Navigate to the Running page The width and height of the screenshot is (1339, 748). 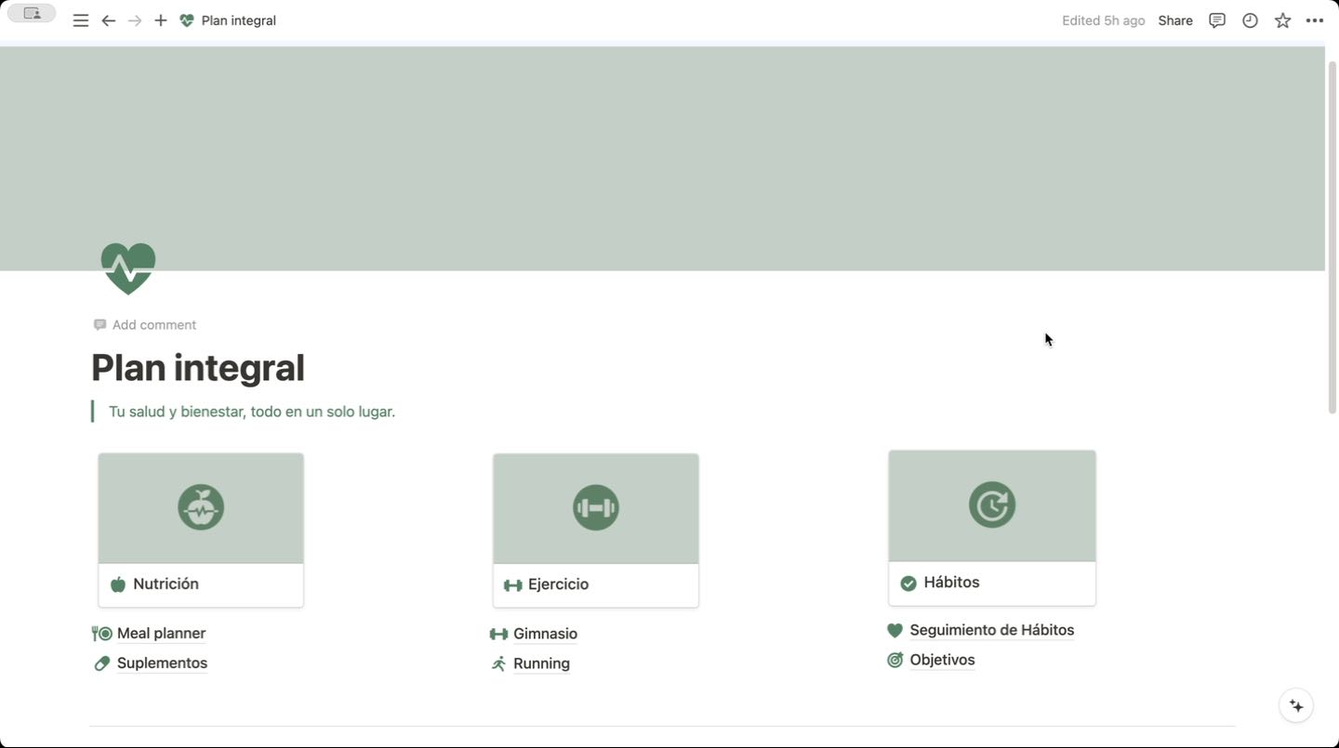click(x=541, y=663)
